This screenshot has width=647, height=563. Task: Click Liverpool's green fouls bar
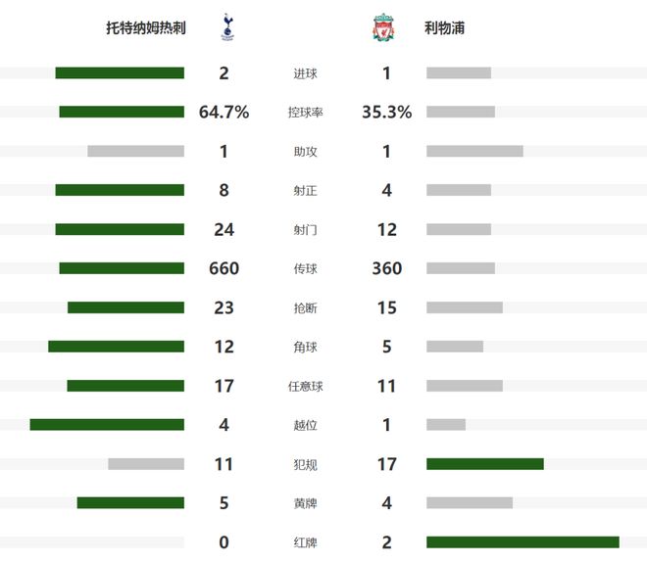pyautogui.click(x=484, y=464)
